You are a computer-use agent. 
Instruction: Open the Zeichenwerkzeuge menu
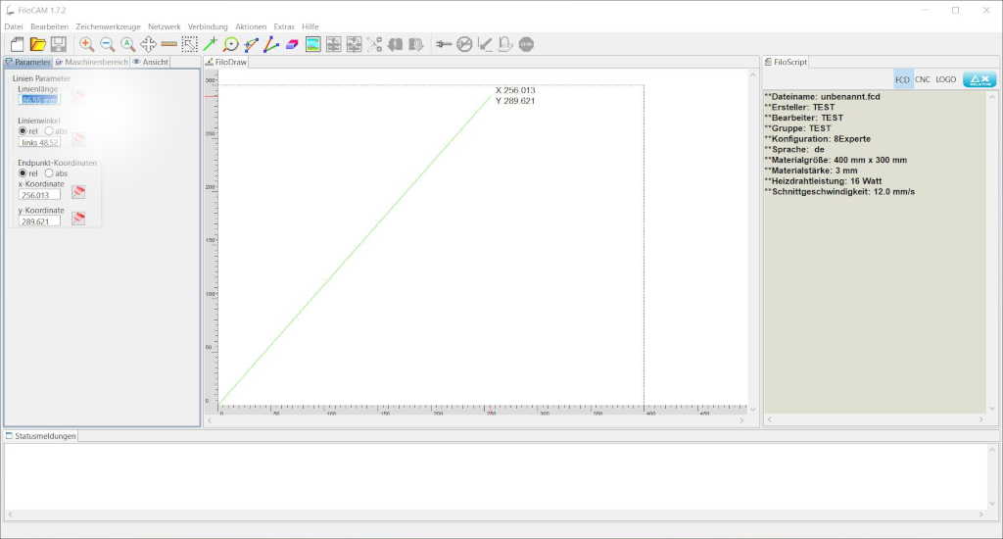click(x=108, y=26)
